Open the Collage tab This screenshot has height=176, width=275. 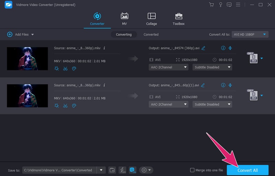[x=151, y=19]
